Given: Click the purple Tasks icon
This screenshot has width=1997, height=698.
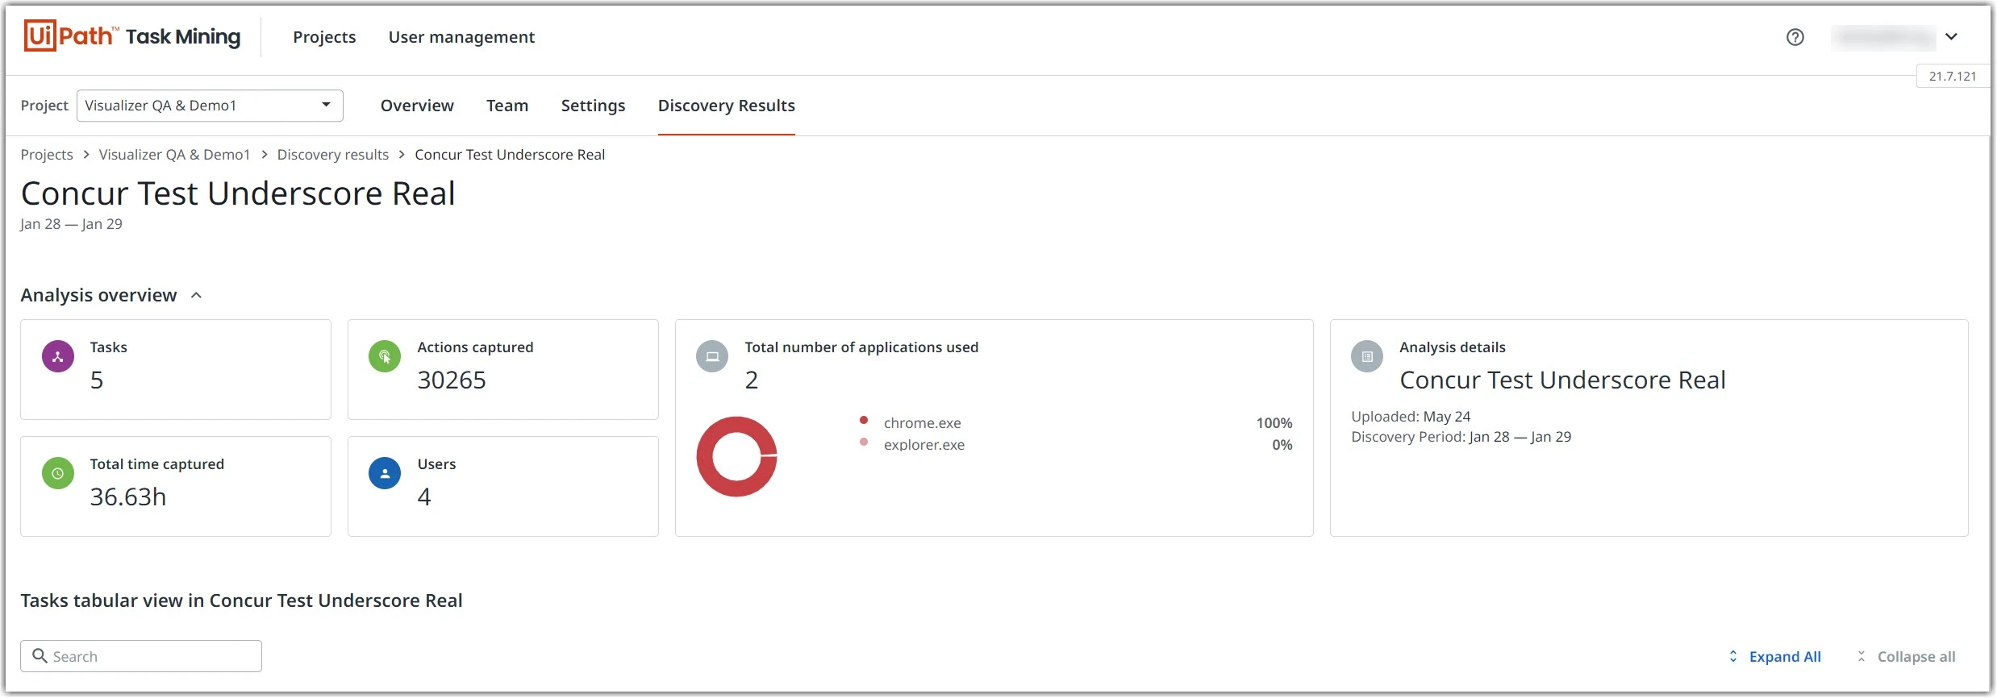Looking at the screenshot, I should pyautogui.click(x=58, y=356).
